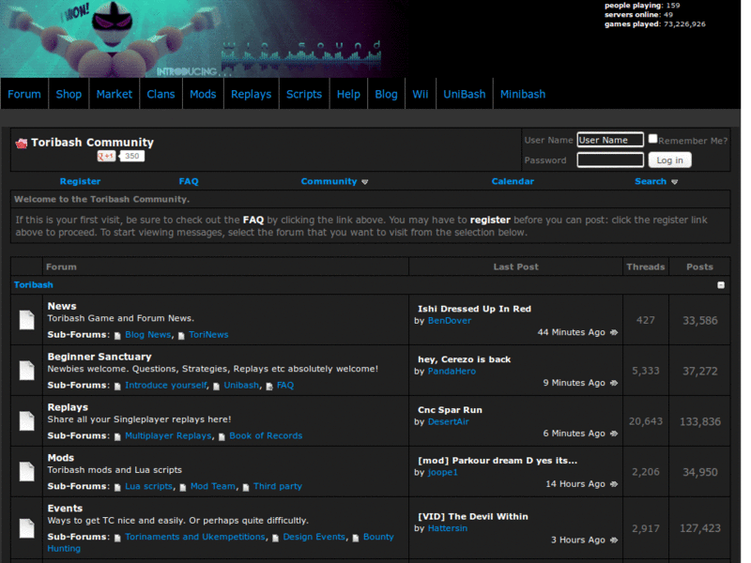The image size is (751, 563).
Task: Click the Unibash sub-forum icon
Action: tap(217, 387)
